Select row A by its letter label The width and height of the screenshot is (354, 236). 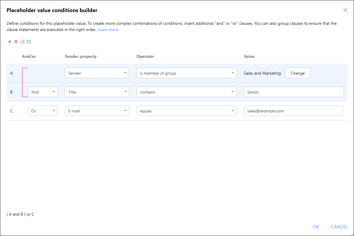pyautogui.click(x=12, y=73)
